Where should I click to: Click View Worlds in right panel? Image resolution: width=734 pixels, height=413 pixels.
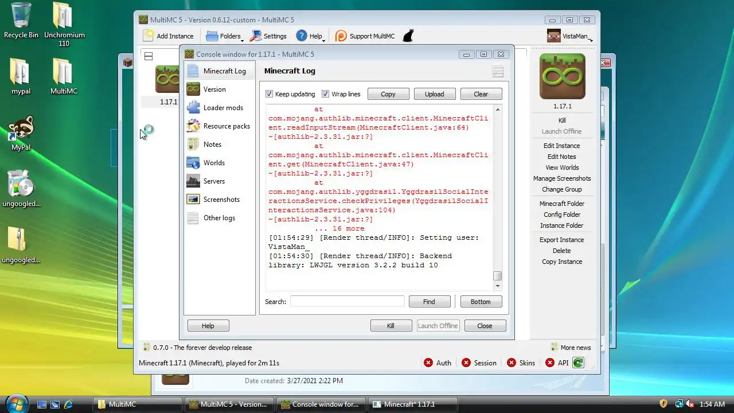[562, 167]
